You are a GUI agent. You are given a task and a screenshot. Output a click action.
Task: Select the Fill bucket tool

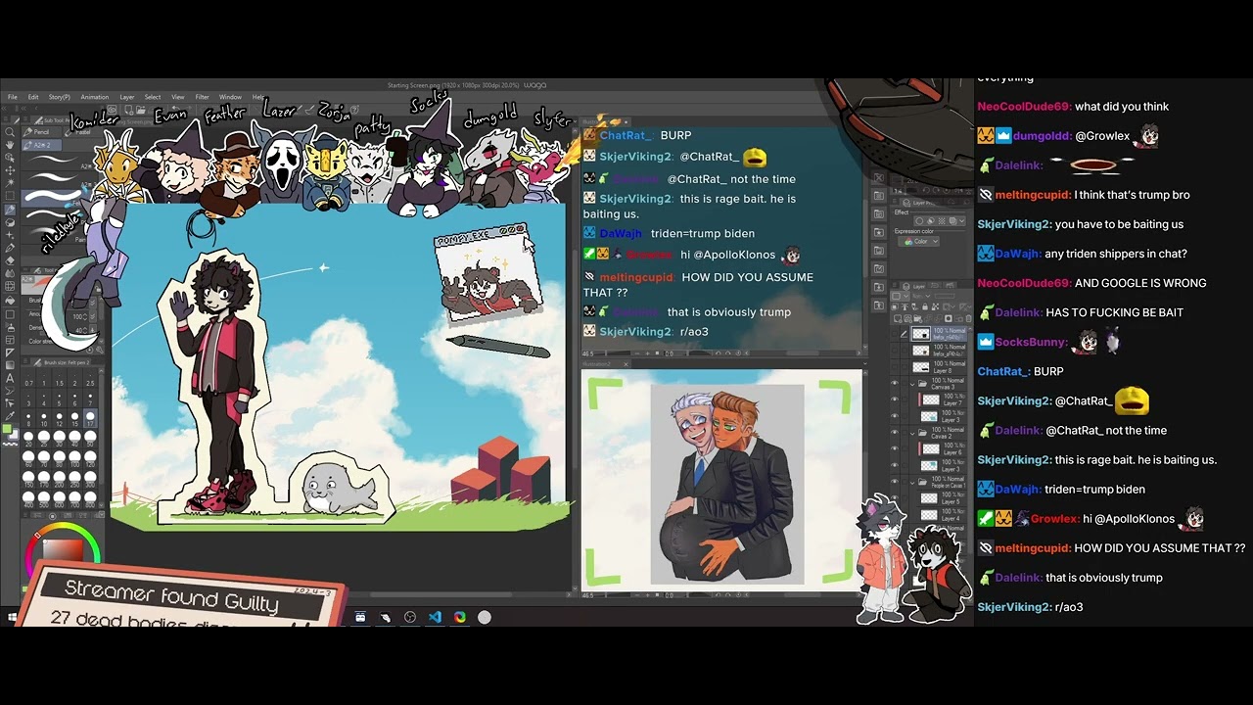pos(10,300)
